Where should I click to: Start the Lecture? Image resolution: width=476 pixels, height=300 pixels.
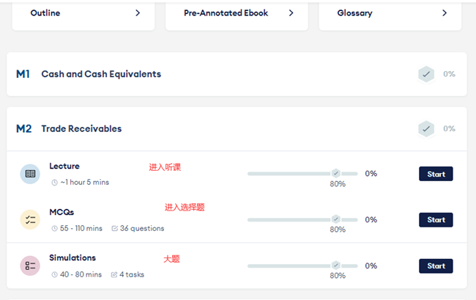pyautogui.click(x=436, y=174)
